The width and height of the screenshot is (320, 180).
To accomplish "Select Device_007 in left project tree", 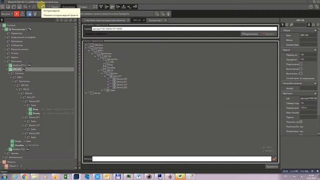I will tap(34, 101).
